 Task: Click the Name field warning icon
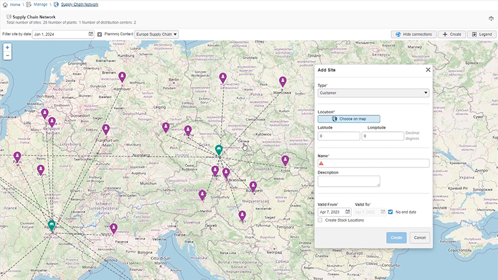tap(321, 163)
